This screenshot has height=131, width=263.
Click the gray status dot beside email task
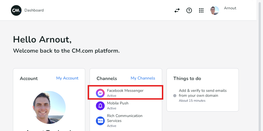coord(175,96)
